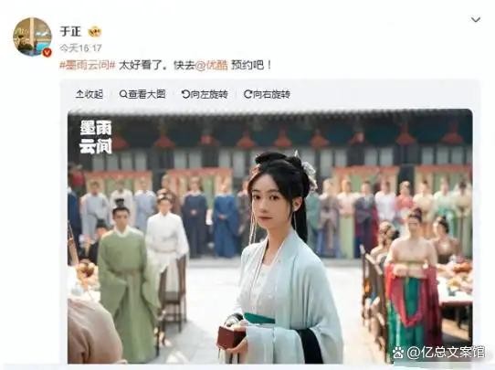Click the paw icon in the watermark

point(398,353)
